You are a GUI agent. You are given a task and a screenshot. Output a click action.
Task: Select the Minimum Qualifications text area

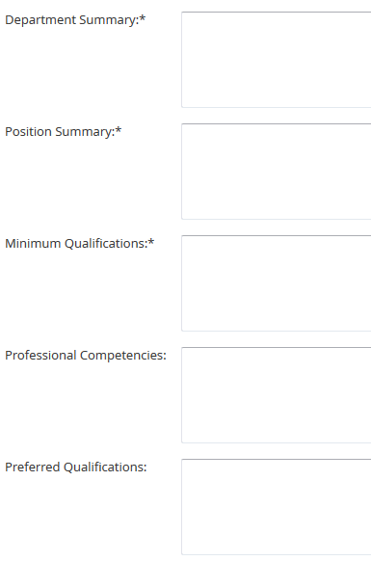277,283
